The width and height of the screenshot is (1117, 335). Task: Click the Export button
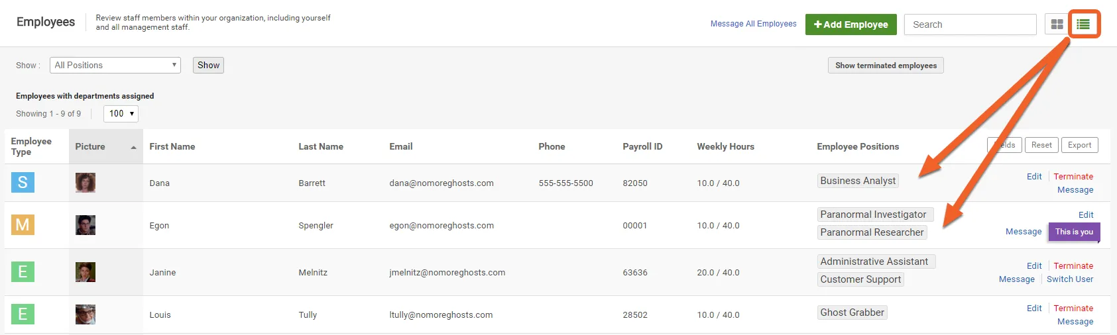click(1080, 145)
